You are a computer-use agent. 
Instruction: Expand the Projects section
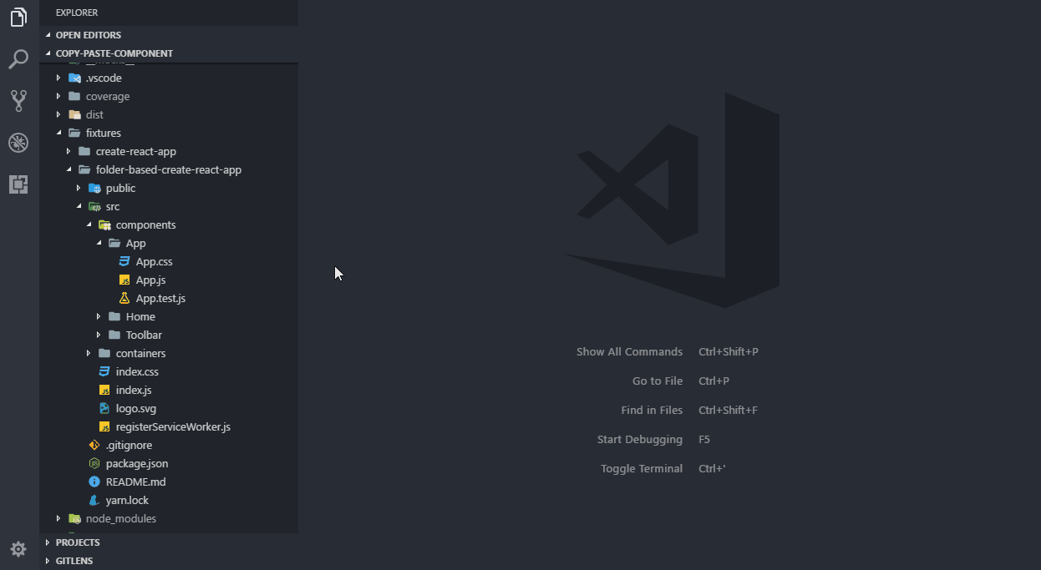click(x=169, y=542)
